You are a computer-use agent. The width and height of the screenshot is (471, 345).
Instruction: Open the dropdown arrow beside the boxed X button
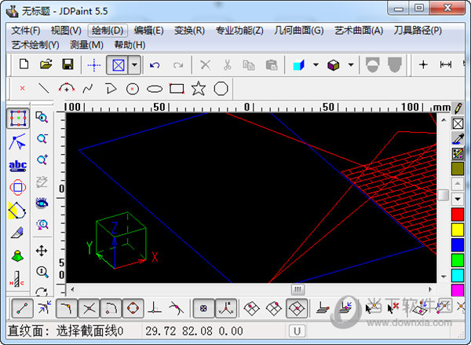134,64
